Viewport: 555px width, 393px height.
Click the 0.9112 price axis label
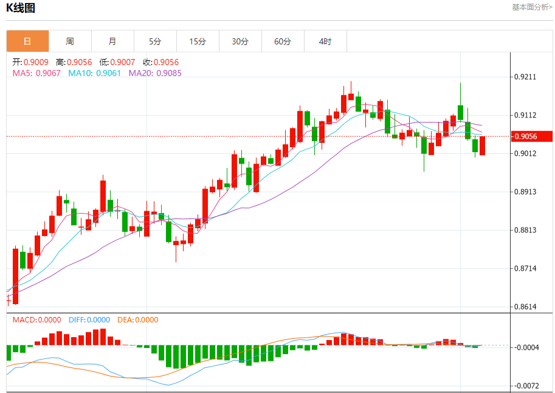pos(525,115)
